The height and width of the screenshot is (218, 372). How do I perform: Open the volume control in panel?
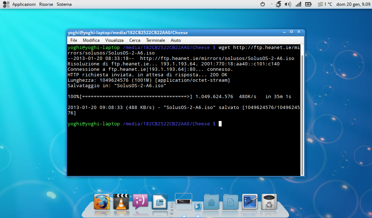288,4
